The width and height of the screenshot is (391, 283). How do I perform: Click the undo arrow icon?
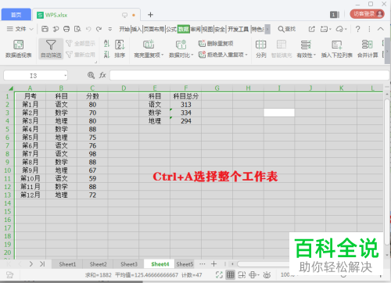tap(88, 29)
